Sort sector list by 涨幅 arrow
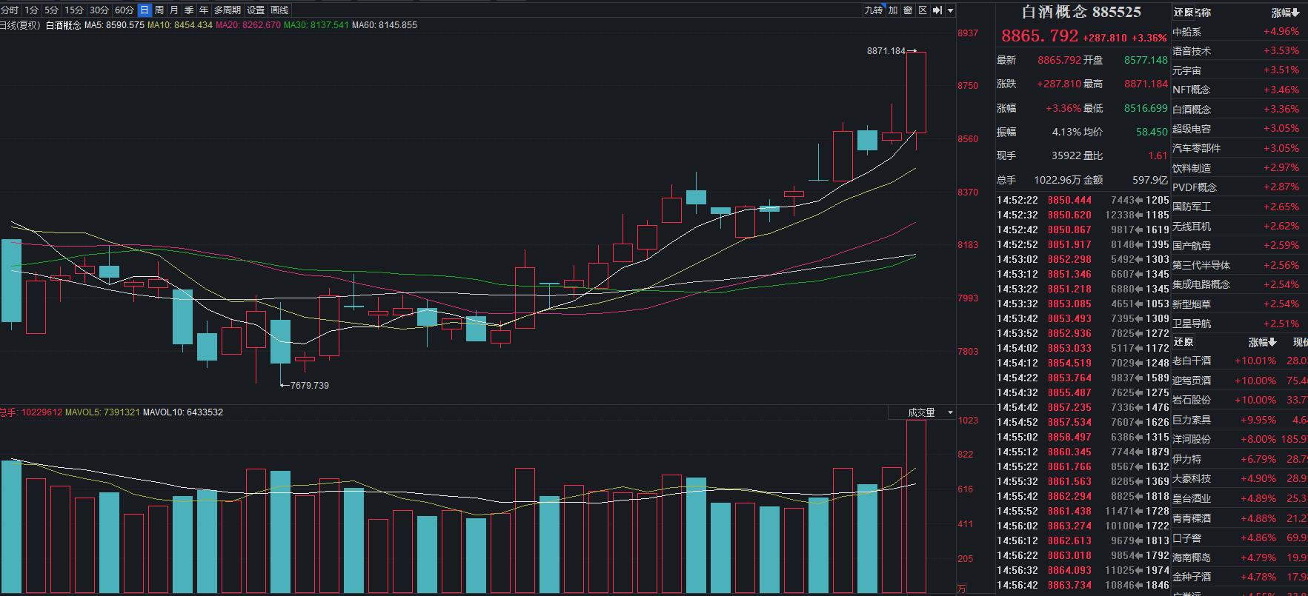1308x596 pixels. [x=1286, y=13]
